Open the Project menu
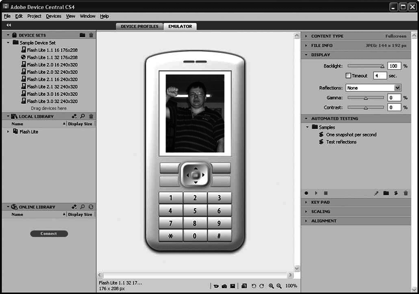This screenshot has width=419, height=294. click(x=34, y=16)
